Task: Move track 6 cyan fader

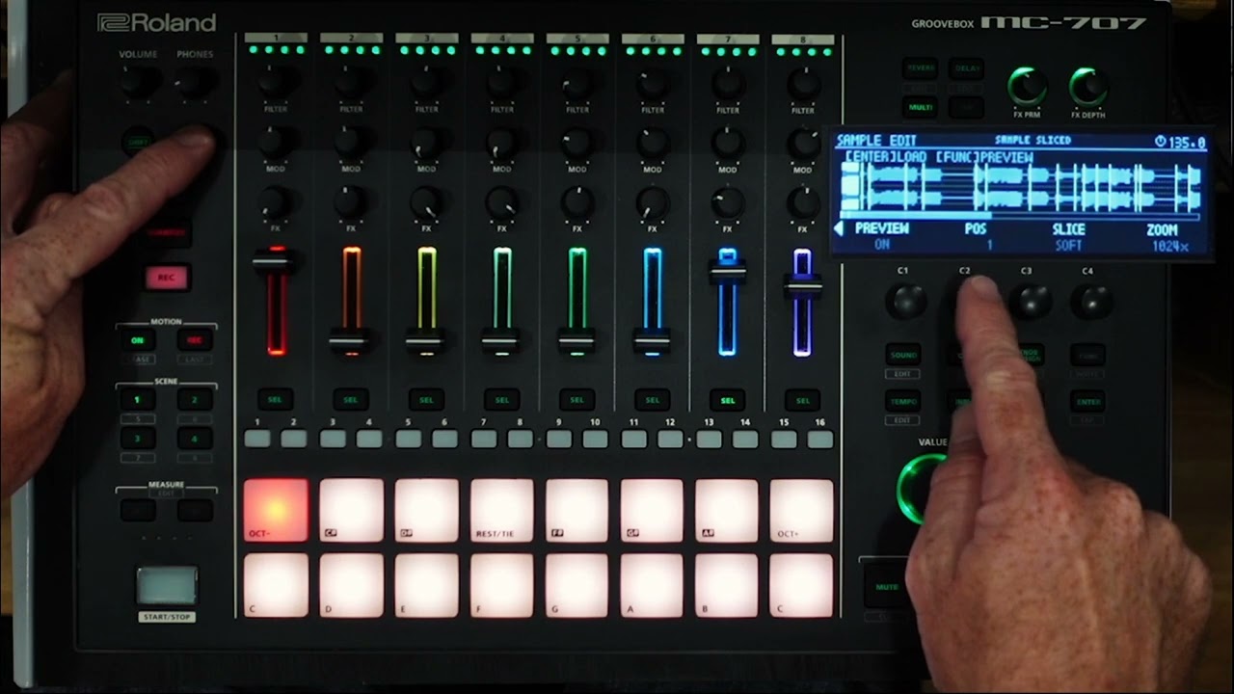Action: click(x=653, y=340)
